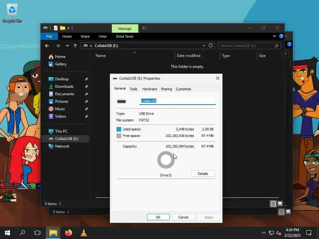The height and width of the screenshot is (239, 319).
Task: Open Pictures in quick access
Action: click(x=62, y=101)
